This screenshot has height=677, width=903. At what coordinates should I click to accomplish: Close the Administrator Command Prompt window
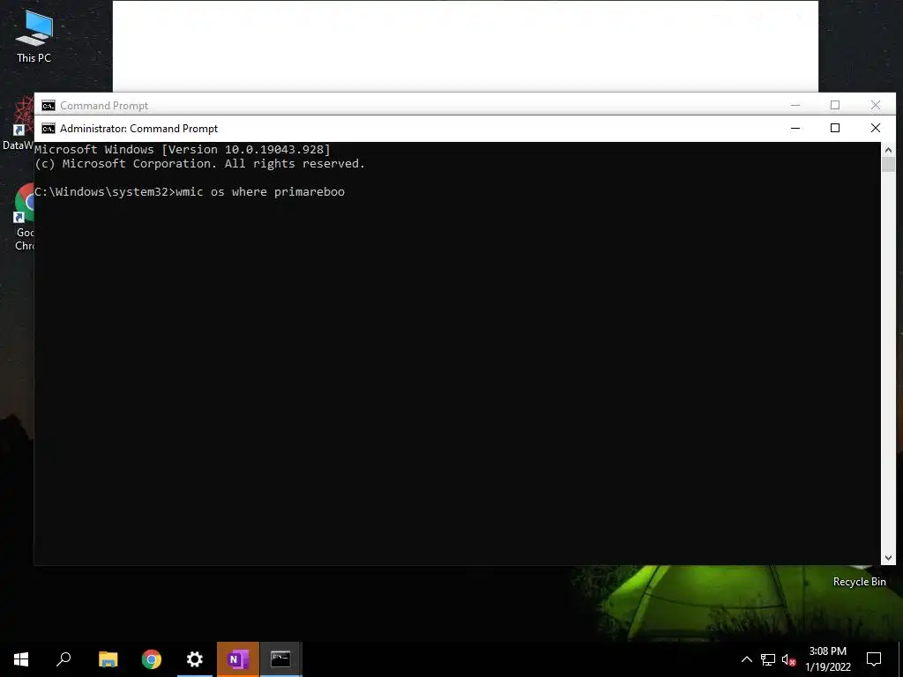(876, 128)
